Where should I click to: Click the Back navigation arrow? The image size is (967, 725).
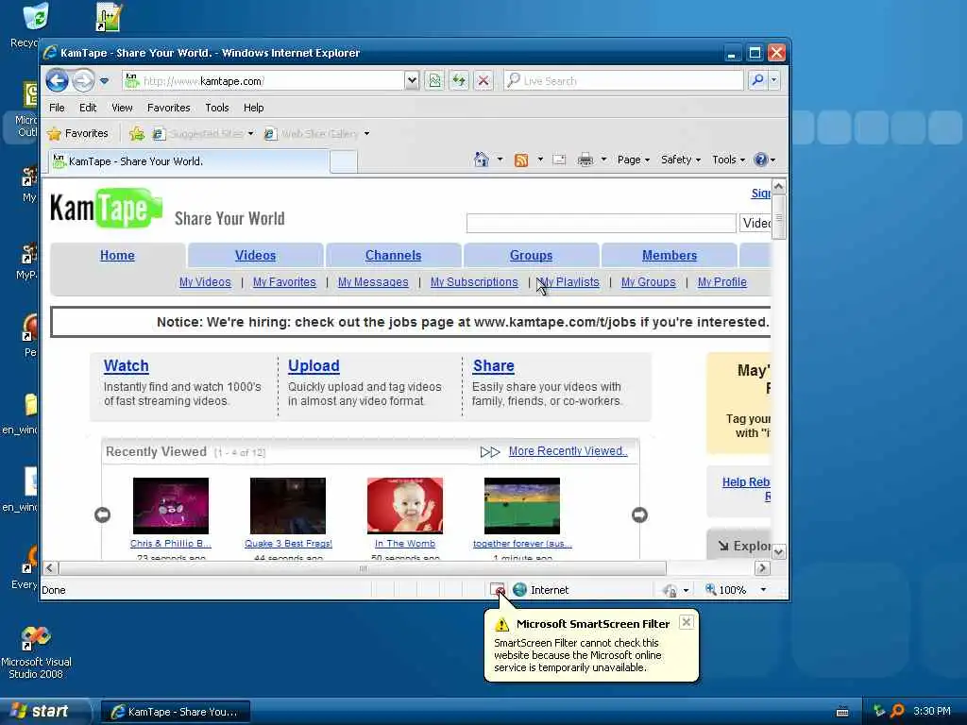pos(58,81)
